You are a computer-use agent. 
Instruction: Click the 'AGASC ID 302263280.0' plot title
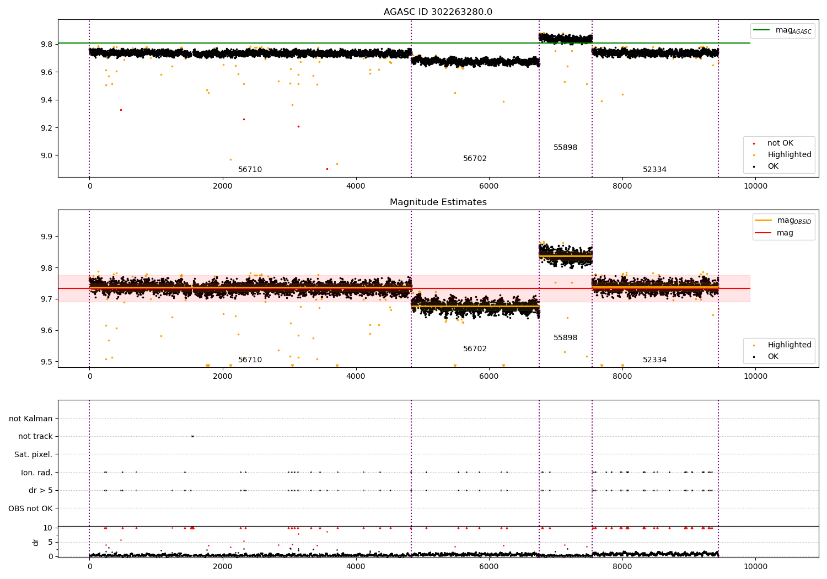pyautogui.click(x=438, y=12)
